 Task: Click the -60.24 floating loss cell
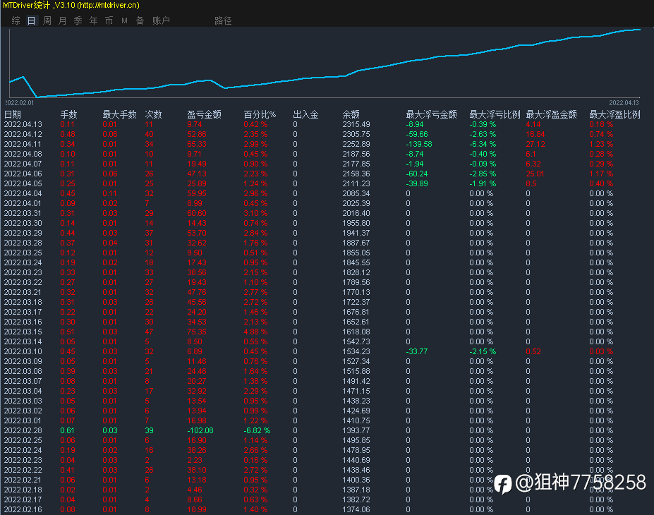pyautogui.click(x=416, y=174)
